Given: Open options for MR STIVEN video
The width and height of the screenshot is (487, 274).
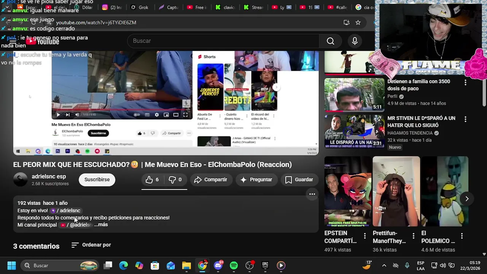Looking at the screenshot, I should (465, 119).
